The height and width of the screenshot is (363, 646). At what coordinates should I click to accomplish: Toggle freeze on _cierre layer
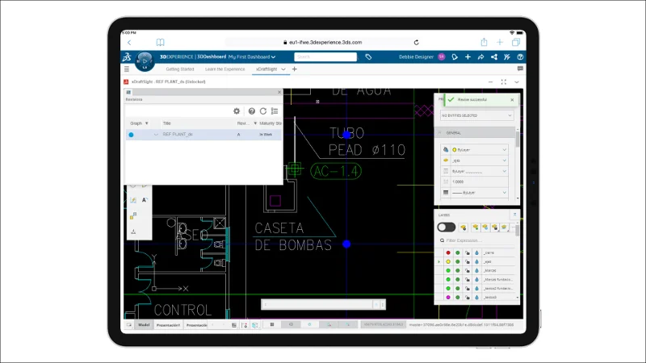click(x=476, y=252)
